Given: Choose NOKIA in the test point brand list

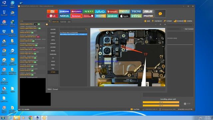Looking at the screenshot, I should (53, 51).
